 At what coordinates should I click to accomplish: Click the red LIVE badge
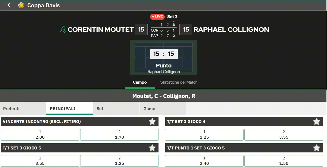(157, 17)
